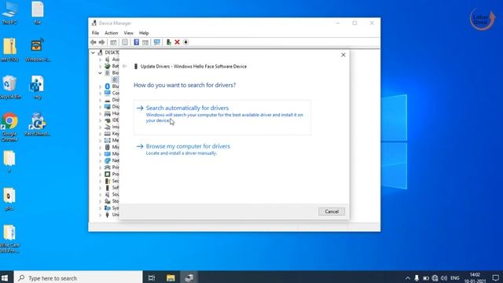Collapse the DESKTOP root node chevron
This screenshot has width=503, height=283.
(x=93, y=53)
